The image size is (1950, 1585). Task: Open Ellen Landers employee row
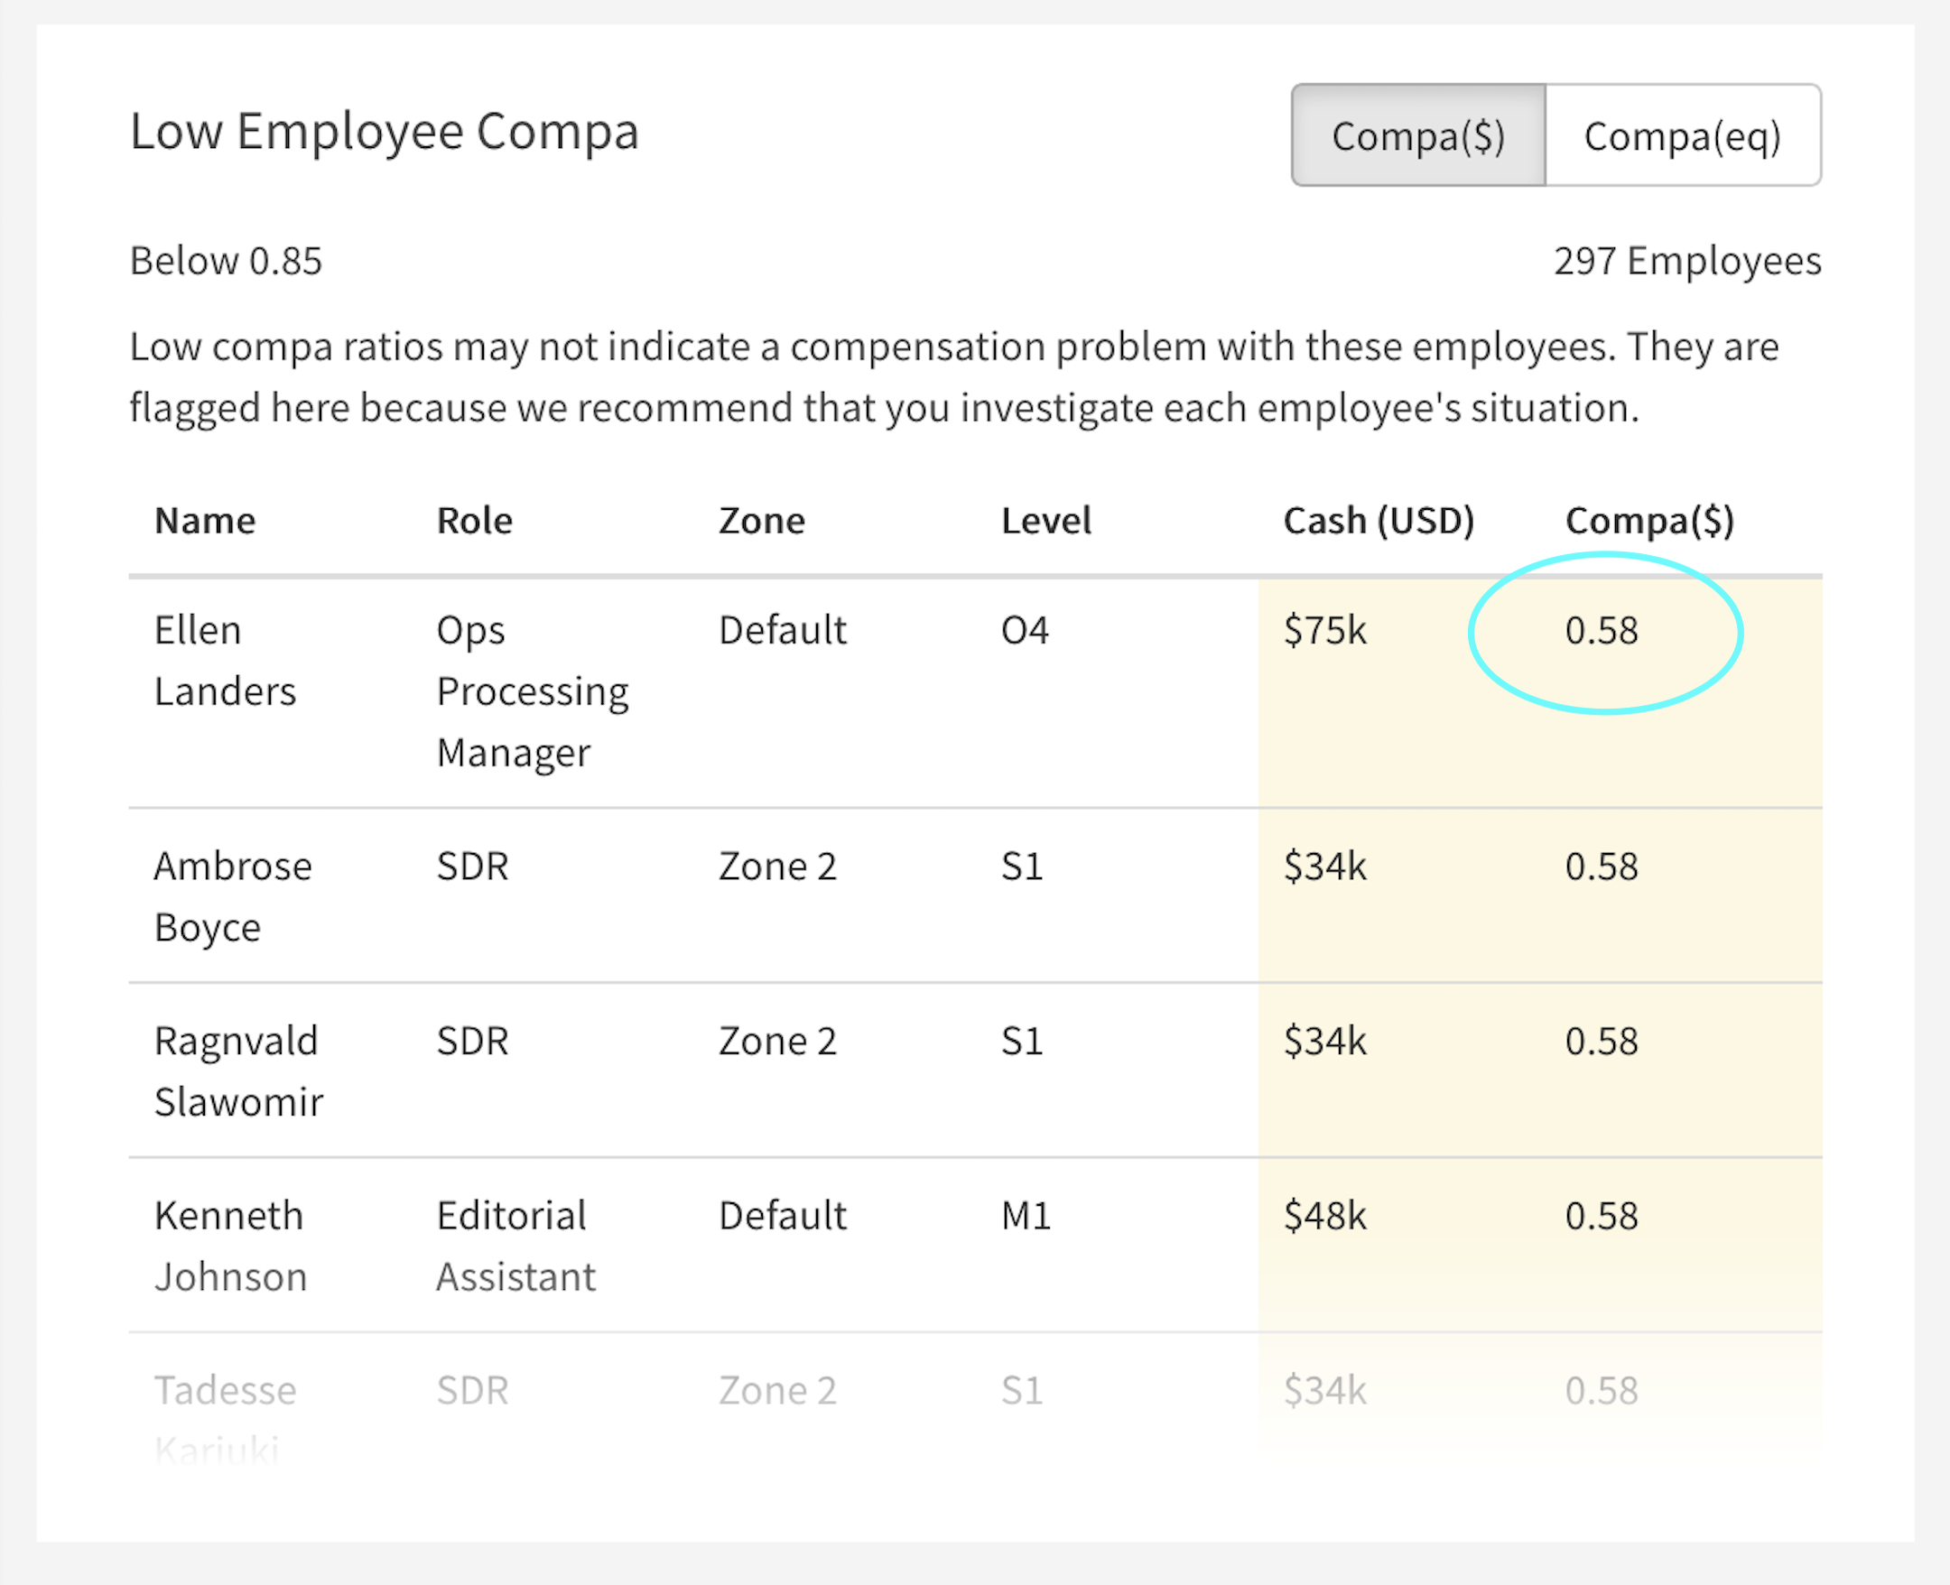pos(975,693)
